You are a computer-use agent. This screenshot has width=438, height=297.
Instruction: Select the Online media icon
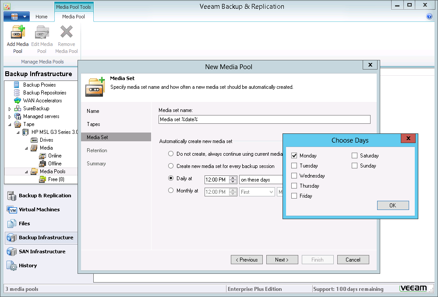42,156
